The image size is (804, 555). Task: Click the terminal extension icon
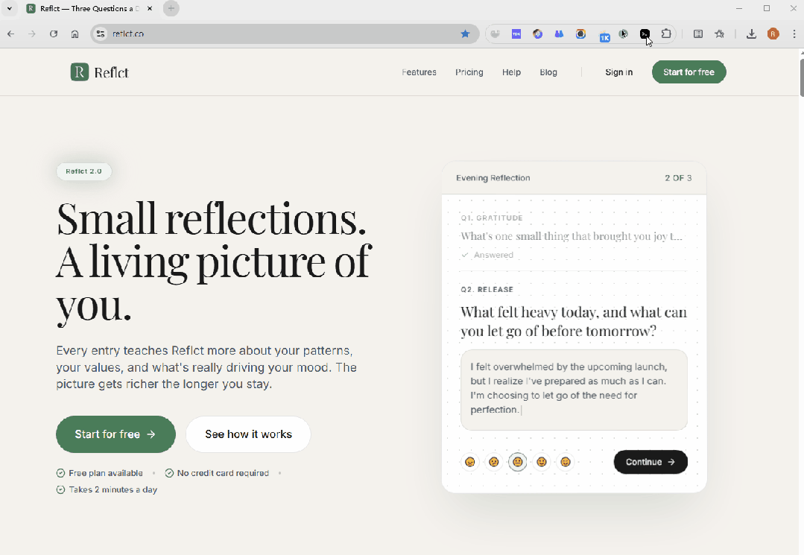pyautogui.click(x=645, y=34)
